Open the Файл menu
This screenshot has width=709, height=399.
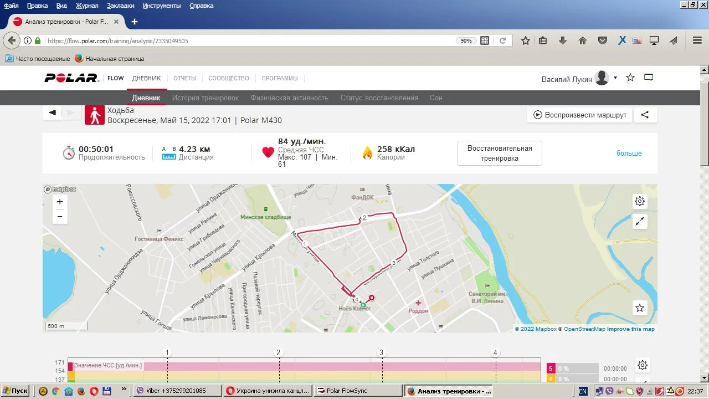coord(11,6)
